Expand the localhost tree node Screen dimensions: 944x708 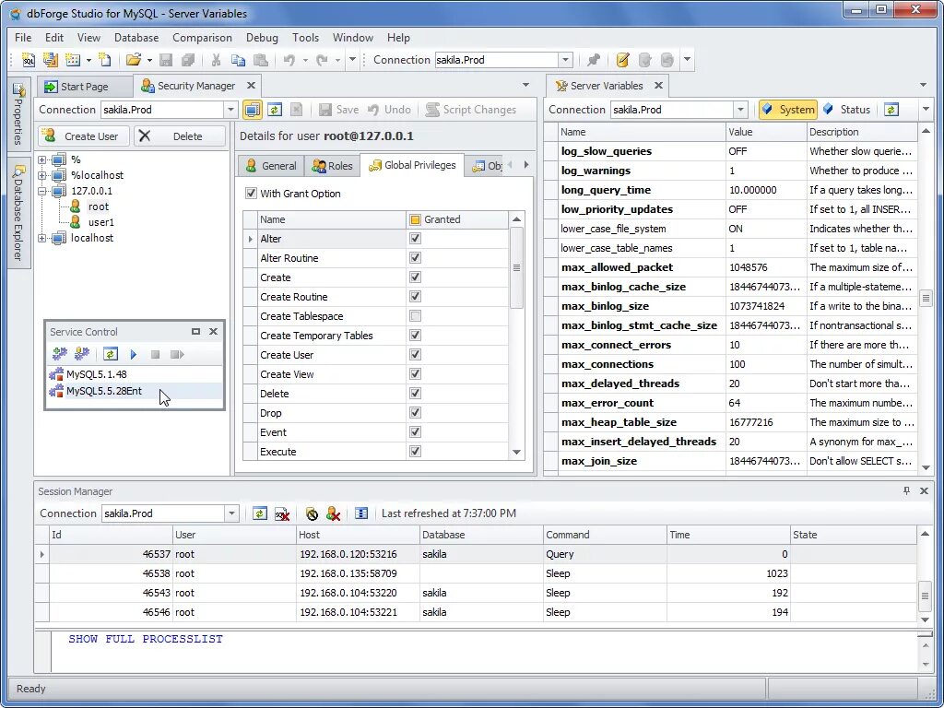coord(42,238)
